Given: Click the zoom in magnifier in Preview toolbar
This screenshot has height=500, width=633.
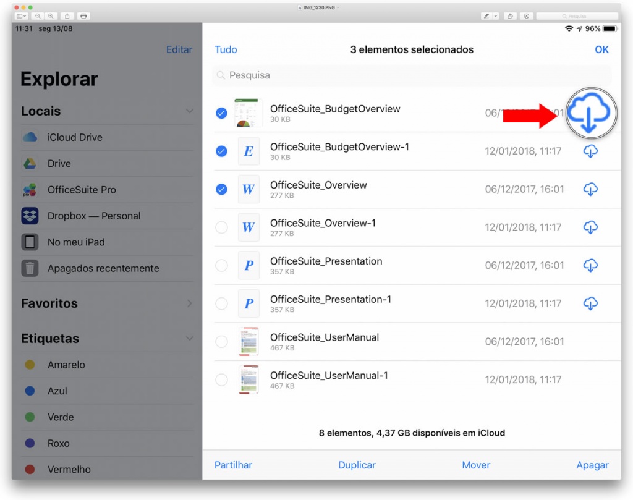Looking at the screenshot, I should tap(51, 16).
